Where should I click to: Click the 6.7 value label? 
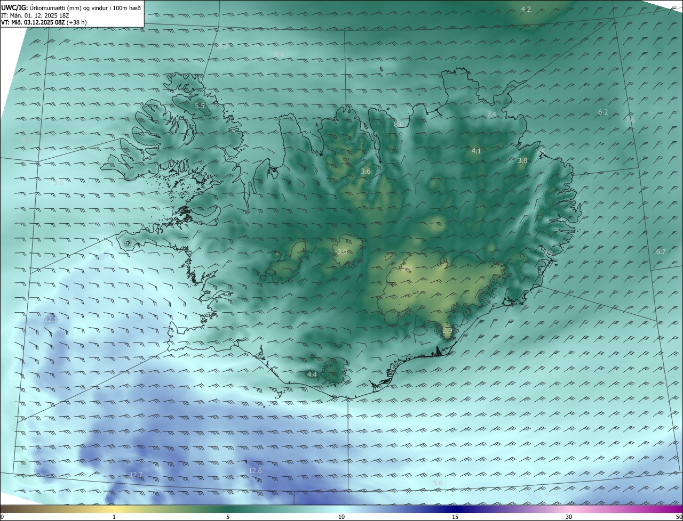[x=661, y=252]
